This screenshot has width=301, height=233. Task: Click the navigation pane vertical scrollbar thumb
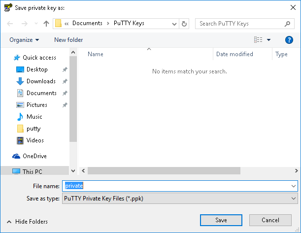click(x=73, y=99)
